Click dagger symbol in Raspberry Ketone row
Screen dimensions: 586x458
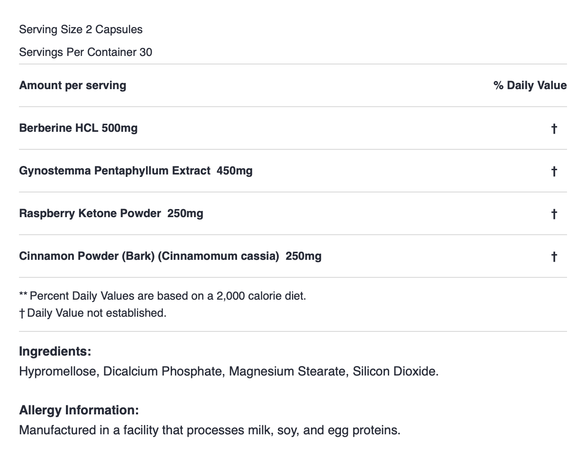[554, 214]
